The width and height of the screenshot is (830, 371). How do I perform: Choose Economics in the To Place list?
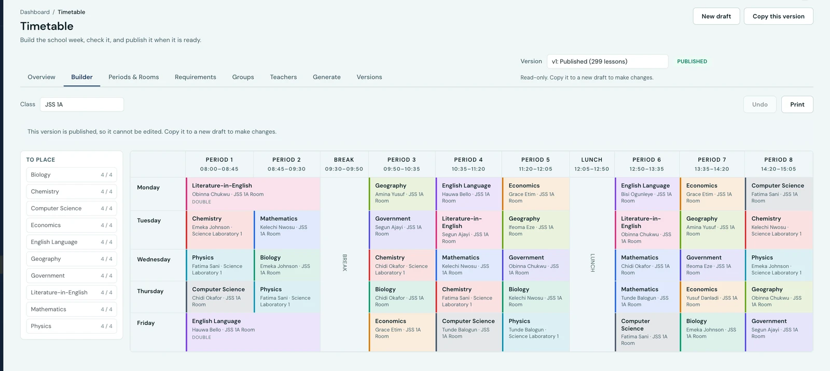[x=72, y=225]
